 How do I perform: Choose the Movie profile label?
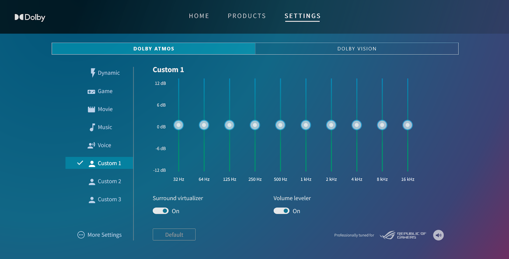click(105, 109)
